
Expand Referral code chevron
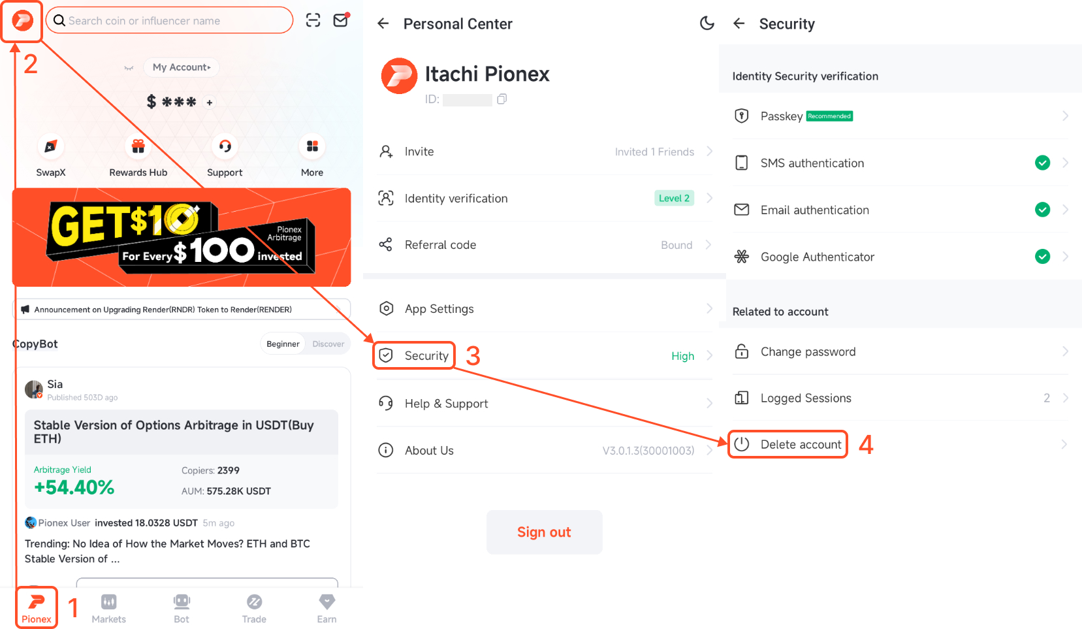[x=709, y=245]
